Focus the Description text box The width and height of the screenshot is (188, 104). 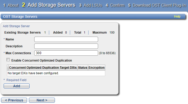click(x=66, y=46)
